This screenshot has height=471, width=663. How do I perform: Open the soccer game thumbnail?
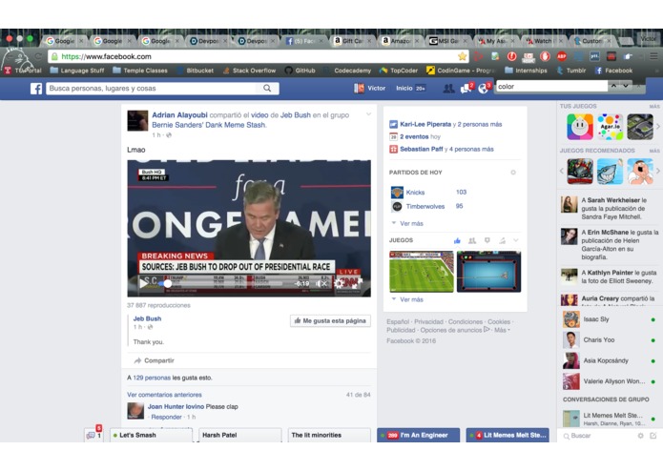coord(421,272)
